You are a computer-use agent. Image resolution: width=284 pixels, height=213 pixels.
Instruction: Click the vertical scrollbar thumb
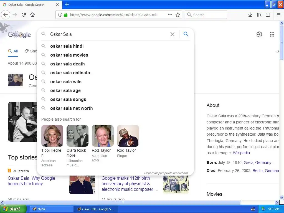pos(282,42)
